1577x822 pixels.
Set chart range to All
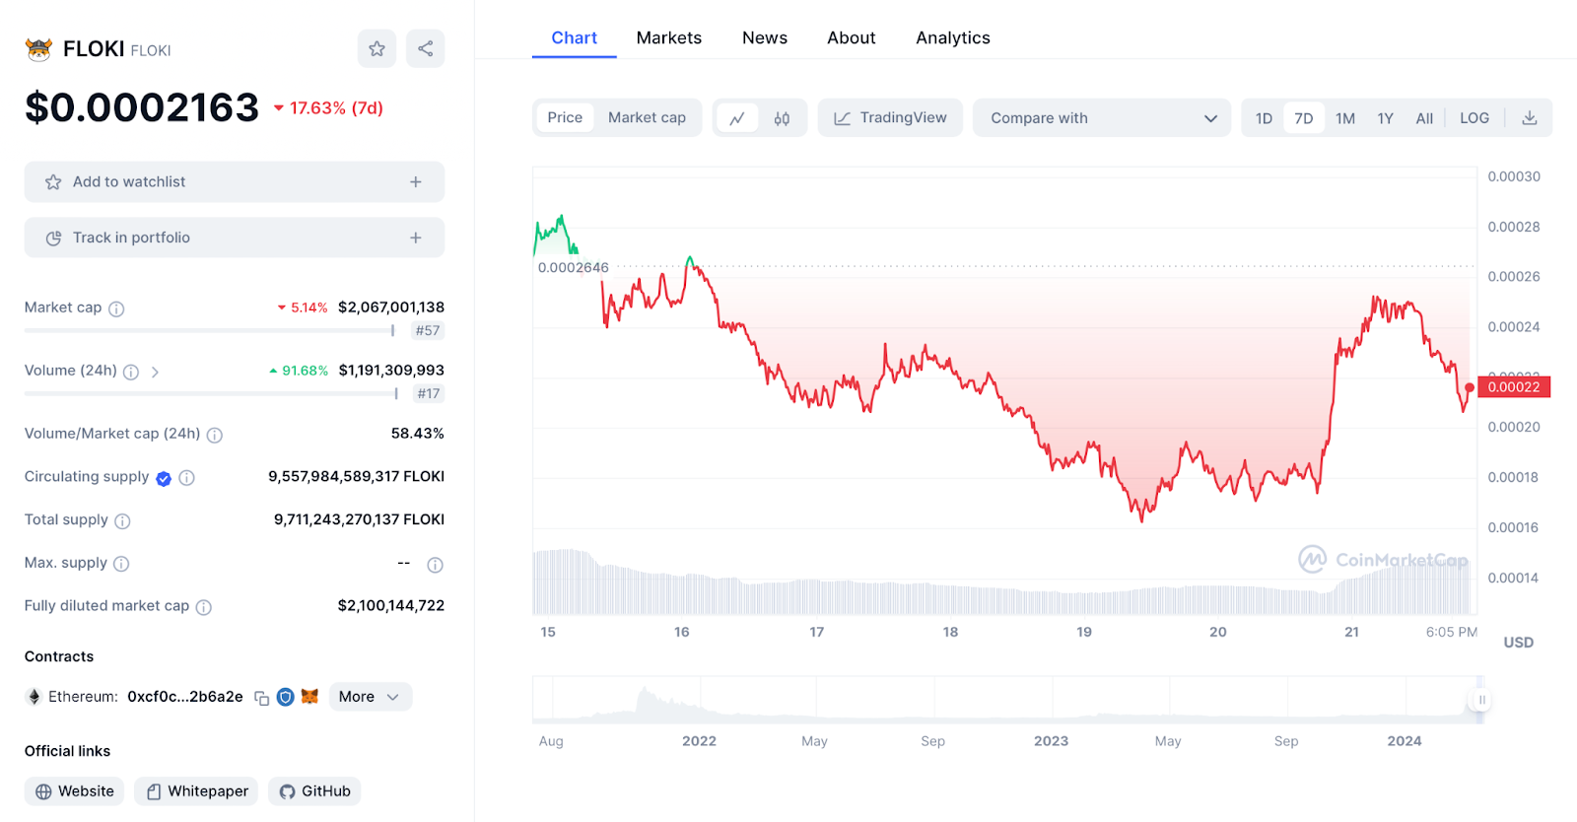[x=1424, y=118]
